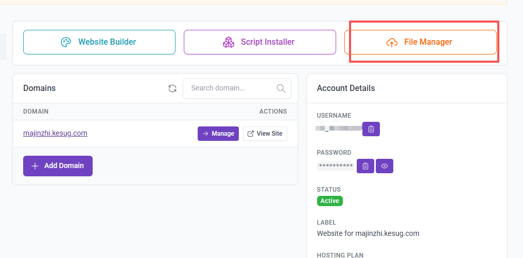Viewport: 523px width, 258px height.
Task: Copy the password using clipboard icon
Action: pos(365,166)
